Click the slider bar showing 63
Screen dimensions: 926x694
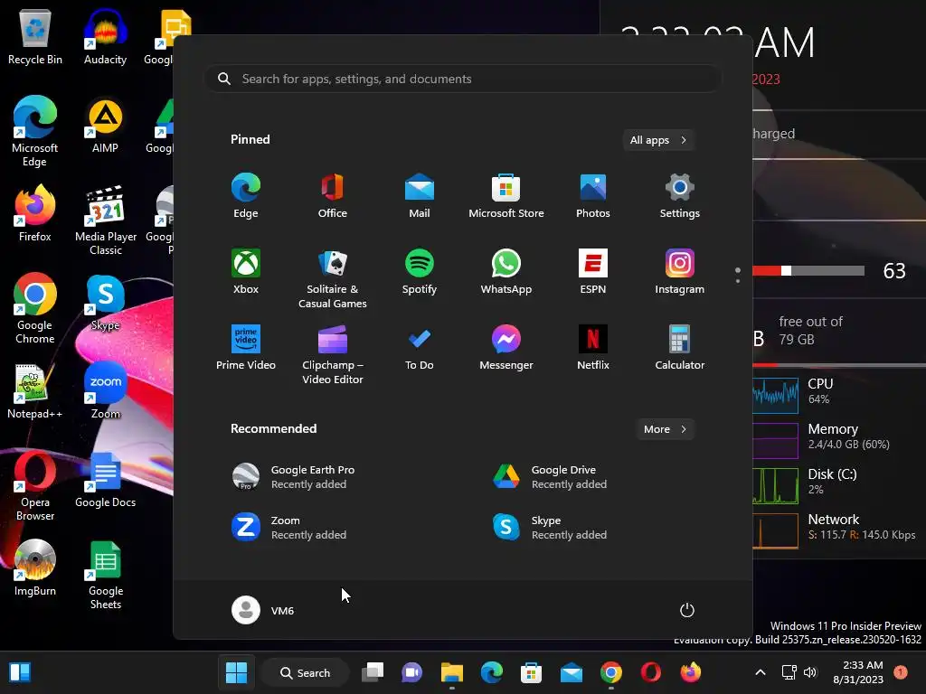[x=808, y=271]
